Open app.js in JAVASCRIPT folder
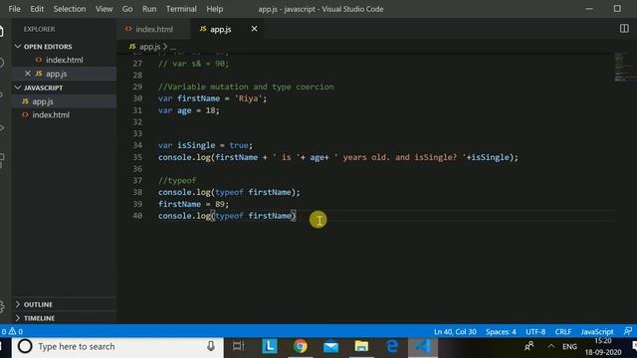 tap(64, 101)
